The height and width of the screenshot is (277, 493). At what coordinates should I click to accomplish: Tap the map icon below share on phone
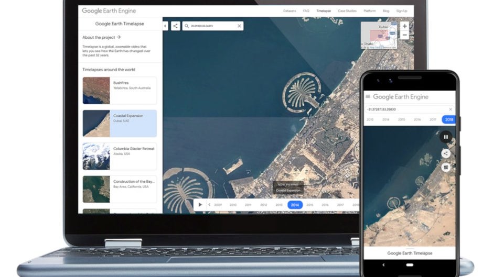tap(445, 167)
